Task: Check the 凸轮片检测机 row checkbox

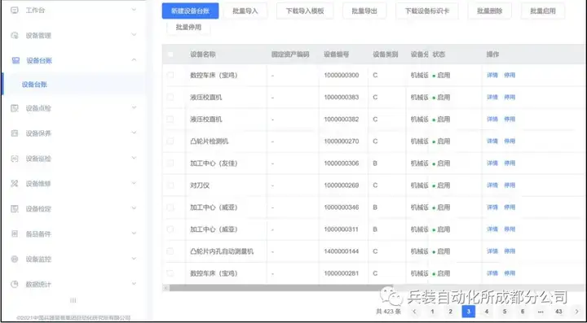Action: (170, 141)
